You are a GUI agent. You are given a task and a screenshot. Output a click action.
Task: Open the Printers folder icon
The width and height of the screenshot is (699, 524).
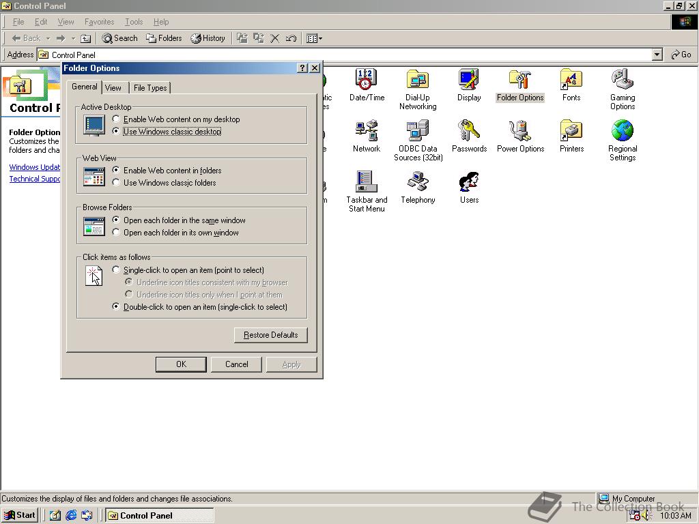(x=571, y=136)
